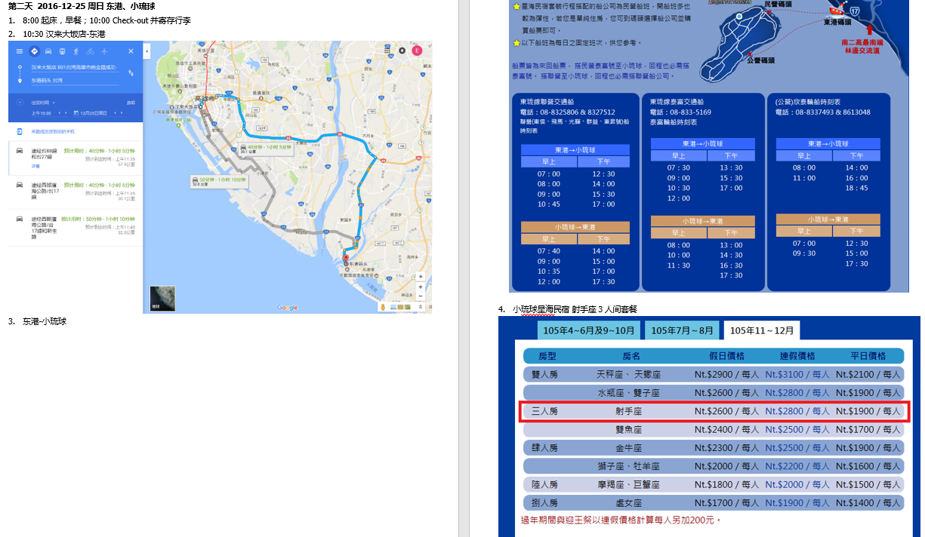Screen dimensions: 925x537
Task: Swap start and destination points
Action: [x=131, y=73]
